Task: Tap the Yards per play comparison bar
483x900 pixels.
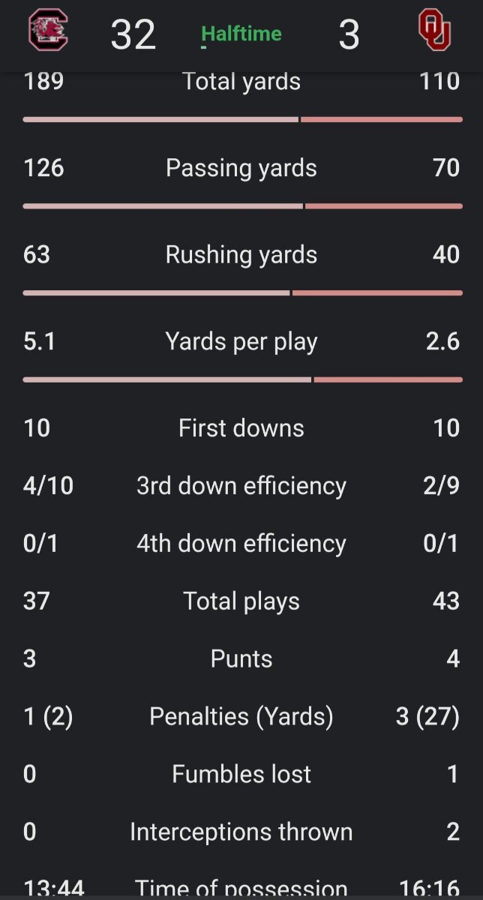Action: 242,379
